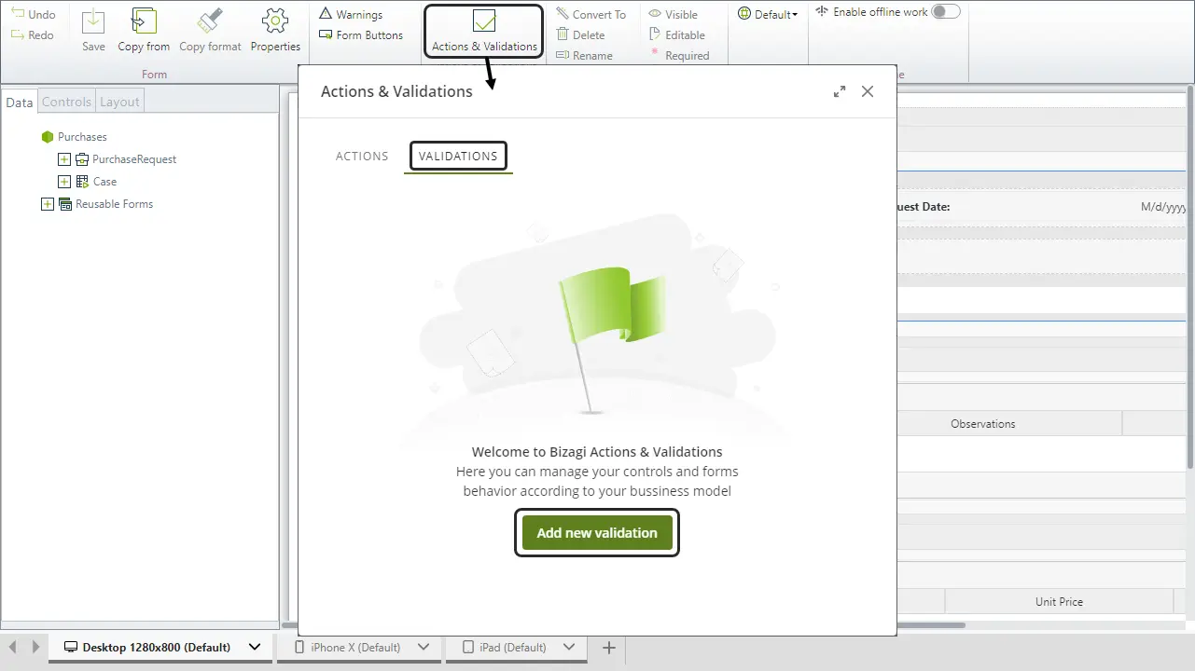Set Required property in ribbon

(x=679, y=55)
